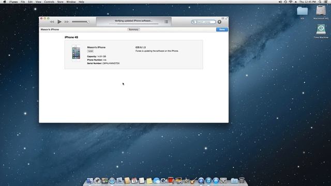This screenshot has width=331, height=186.
Task: Click the iOS 6.1.3 version heading
Action: [140, 48]
